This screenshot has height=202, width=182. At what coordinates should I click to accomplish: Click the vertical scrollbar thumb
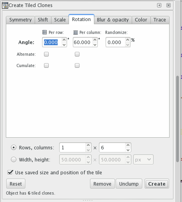click(x=177, y=119)
